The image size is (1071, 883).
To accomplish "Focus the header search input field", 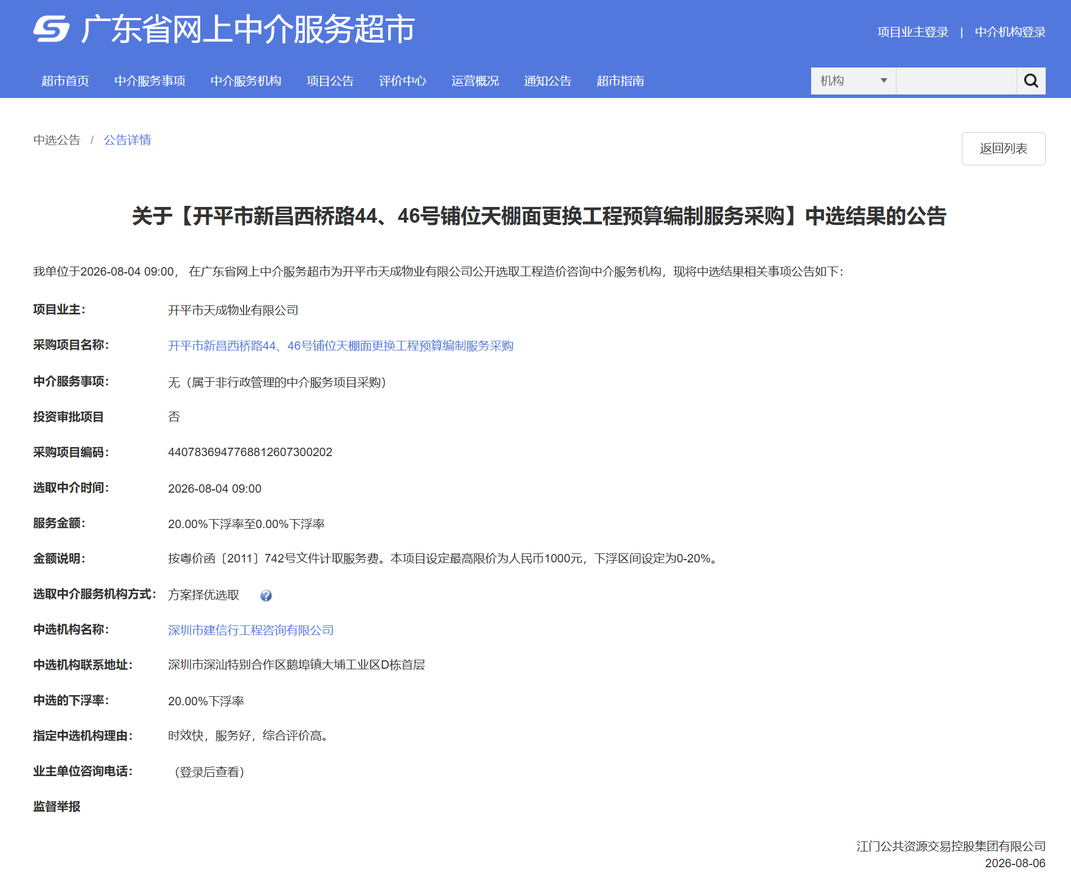I will (956, 81).
